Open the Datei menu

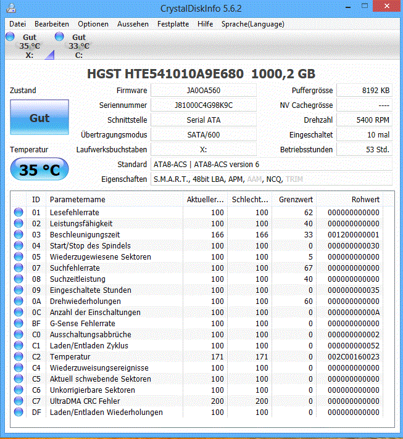[17, 24]
